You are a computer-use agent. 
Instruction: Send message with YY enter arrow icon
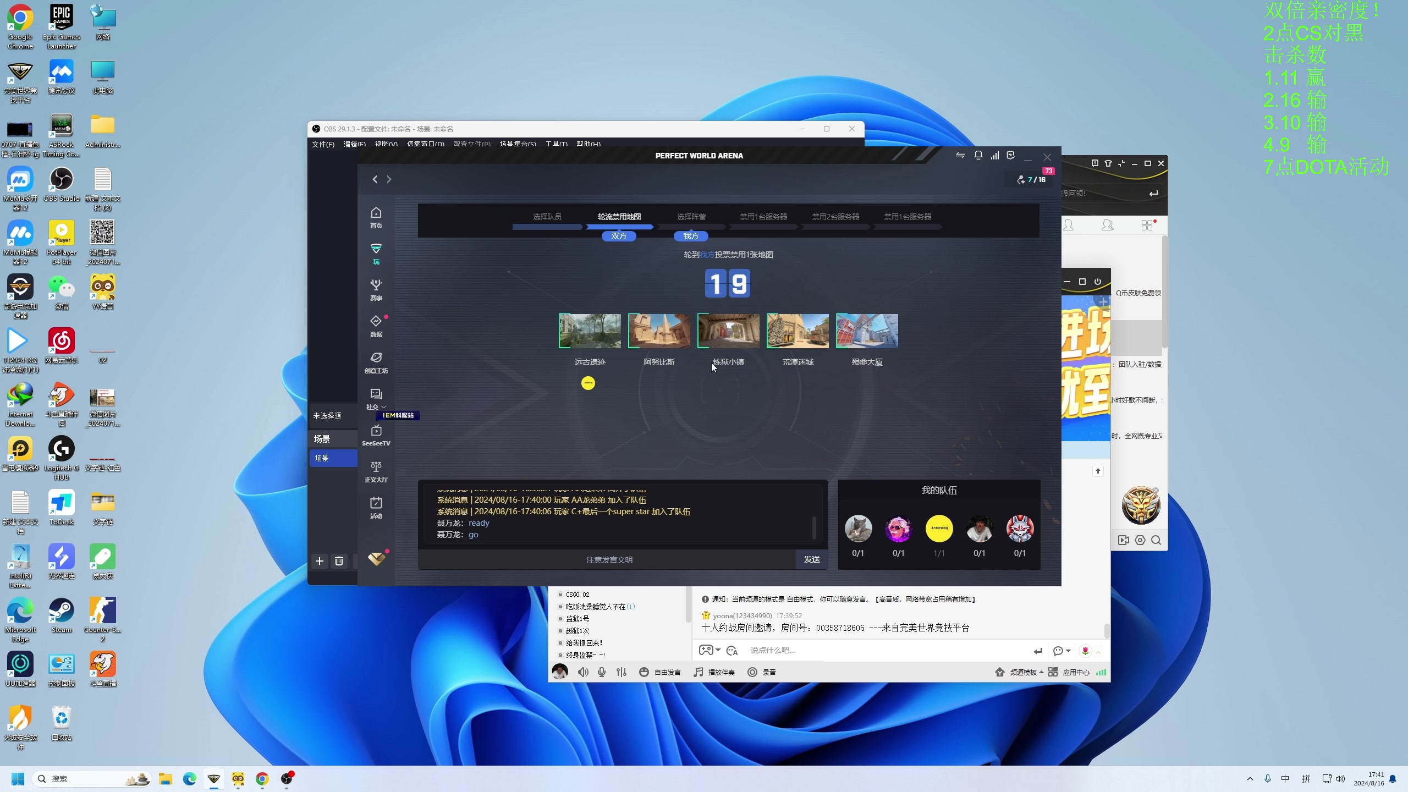coord(1038,651)
